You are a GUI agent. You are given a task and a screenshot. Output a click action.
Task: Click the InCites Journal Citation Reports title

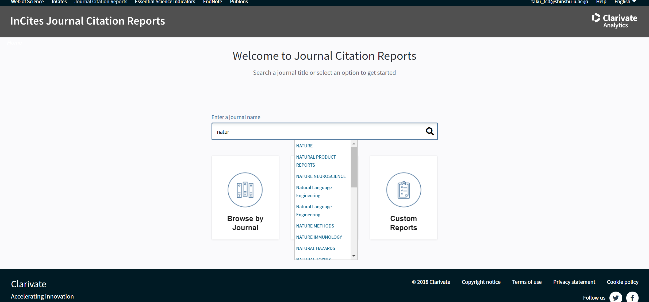(87, 21)
